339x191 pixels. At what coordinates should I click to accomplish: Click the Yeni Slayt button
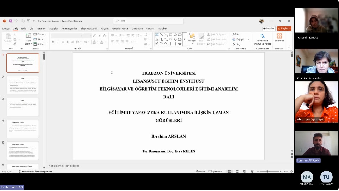click(28, 39)
